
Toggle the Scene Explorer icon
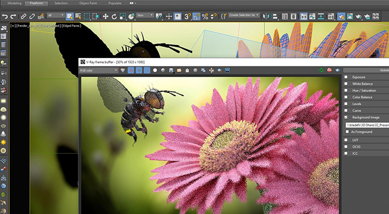285,16
